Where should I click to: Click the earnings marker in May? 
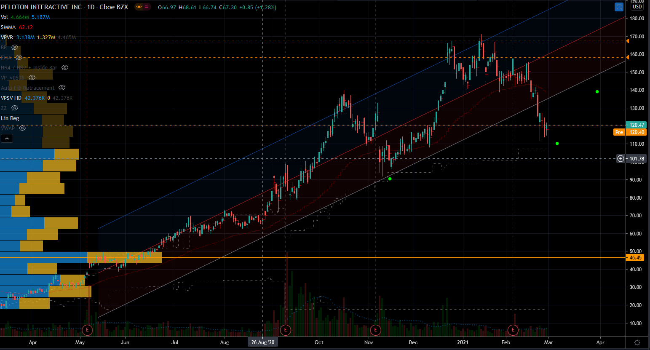tap(87, 329)
